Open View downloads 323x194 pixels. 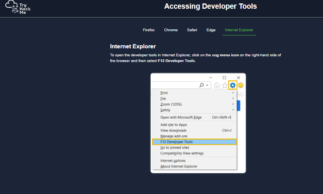[194, 130]
